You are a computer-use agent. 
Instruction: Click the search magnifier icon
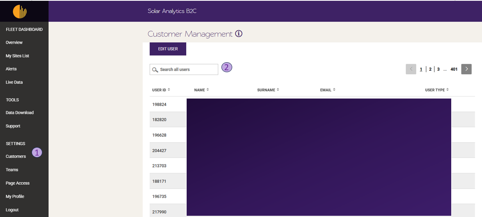click(x=155, y=70)
